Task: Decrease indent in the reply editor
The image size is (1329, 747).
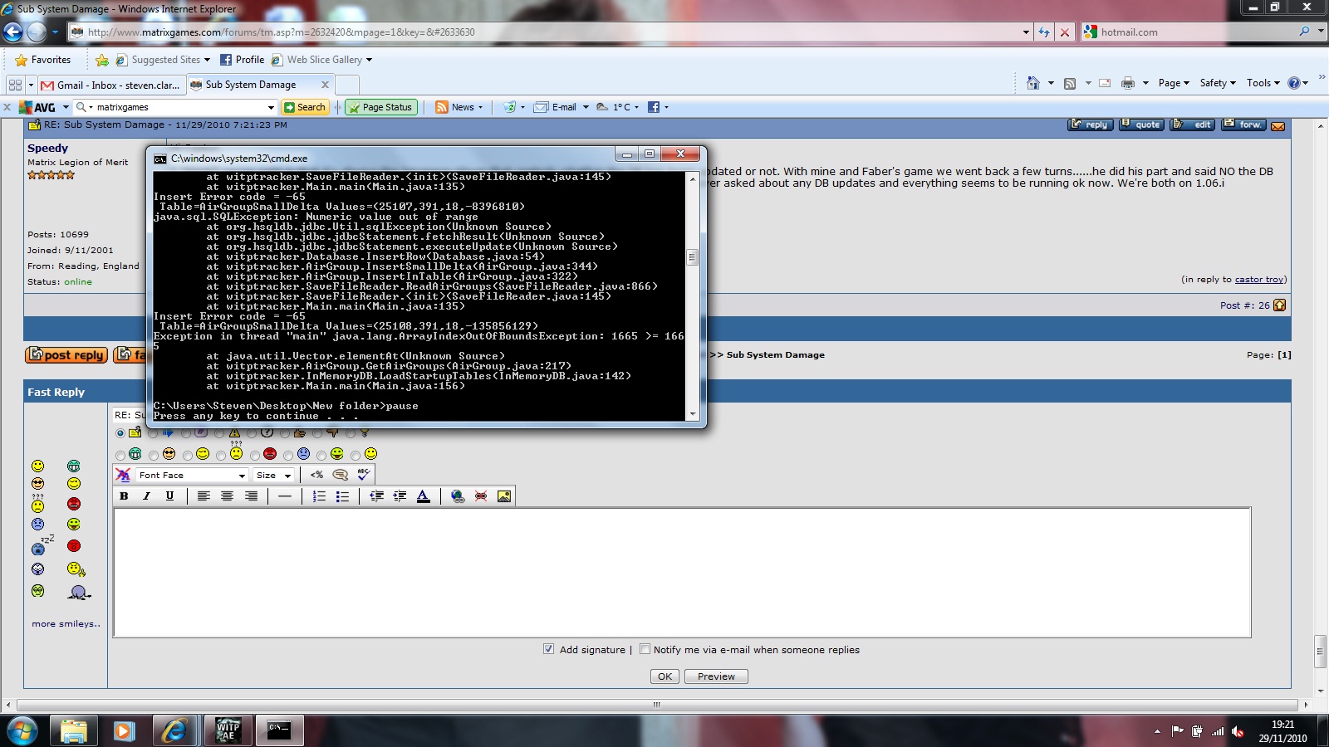Action: coord(376,496)
